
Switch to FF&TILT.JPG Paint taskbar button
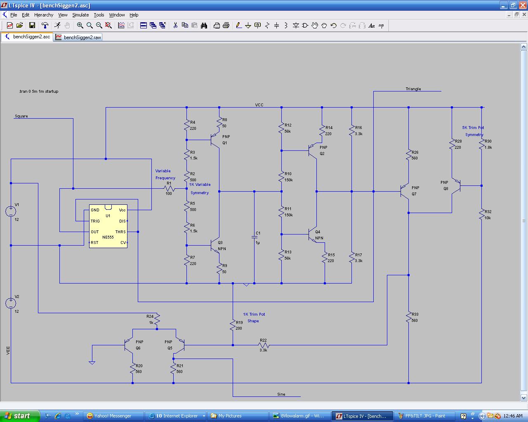(x=424, y=416)
